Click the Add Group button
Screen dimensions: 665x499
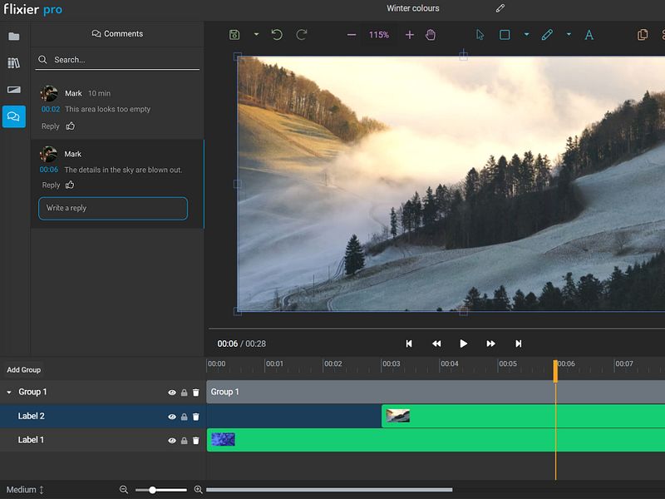(x=24, y=370)
